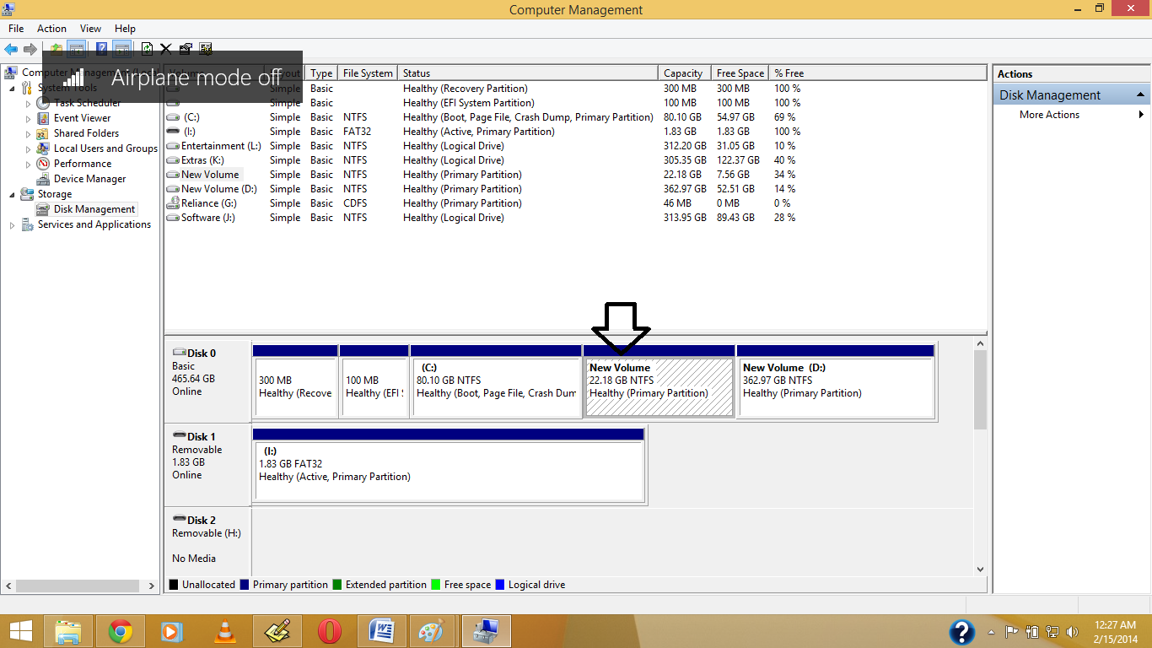Select the (I:) removable drive icon in list
1152x648 pixels.
coord(173,132)
